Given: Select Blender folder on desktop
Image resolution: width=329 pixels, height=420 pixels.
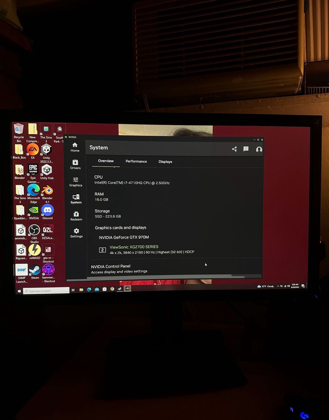Looking at the screenshot, I should 20,172.
